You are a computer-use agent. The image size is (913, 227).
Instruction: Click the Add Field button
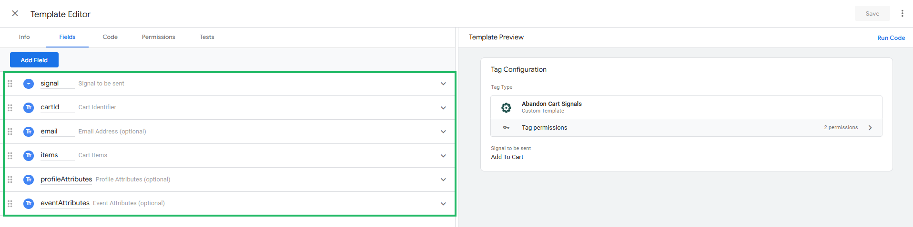point(34,60)
